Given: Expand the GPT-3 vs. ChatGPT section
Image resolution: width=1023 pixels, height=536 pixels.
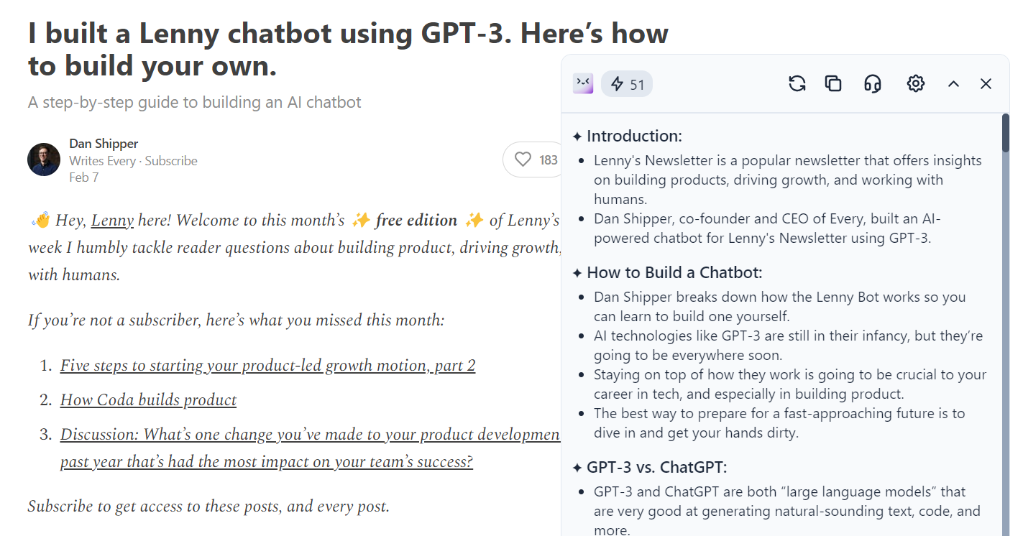Looking at the screenshot, I should pyautogui.click(x=651, y=466).
